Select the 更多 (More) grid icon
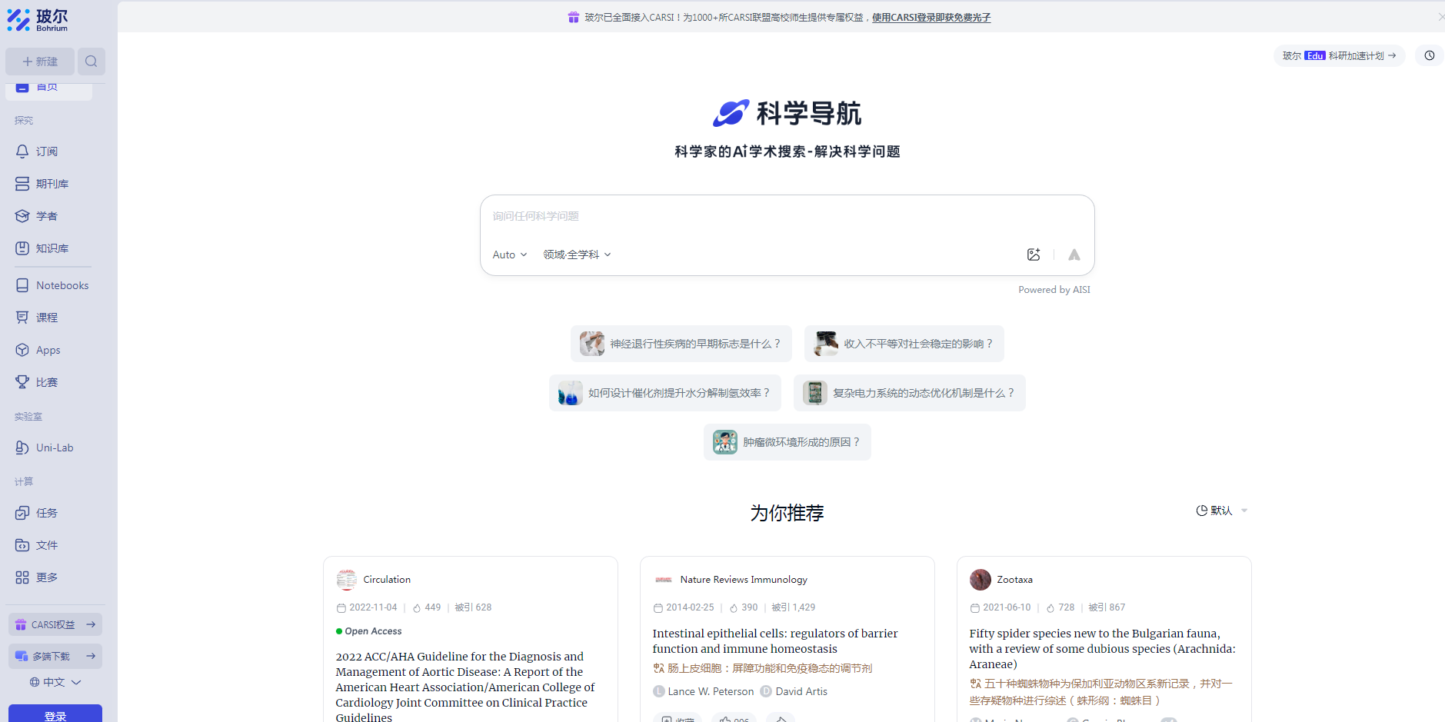The height and width of the screenshot is (722, 1445). (23, 577)
